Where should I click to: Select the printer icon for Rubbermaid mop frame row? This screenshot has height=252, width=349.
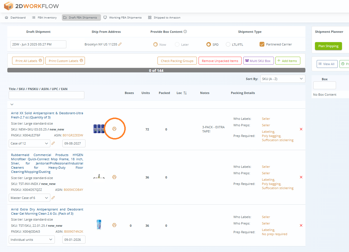pyautogui.click(x=114, y=177)
